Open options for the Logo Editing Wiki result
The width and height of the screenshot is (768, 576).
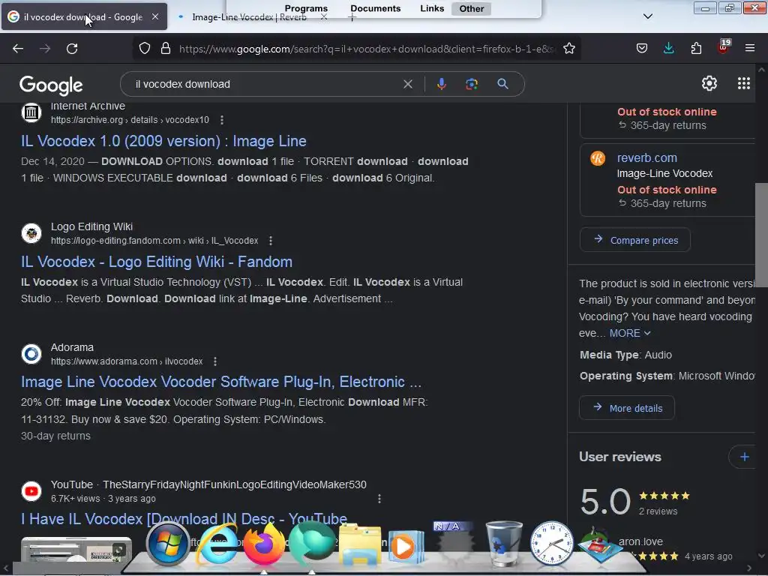pyautogui.click(x=270, y=241)
